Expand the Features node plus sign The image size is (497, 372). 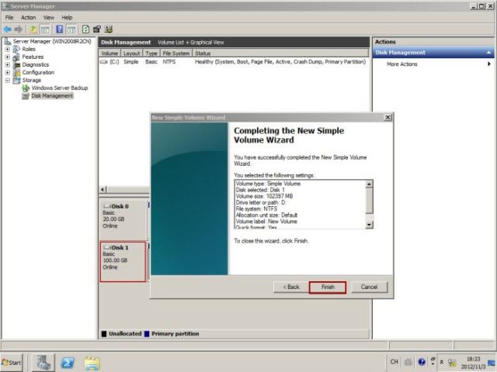pos(8,57)
